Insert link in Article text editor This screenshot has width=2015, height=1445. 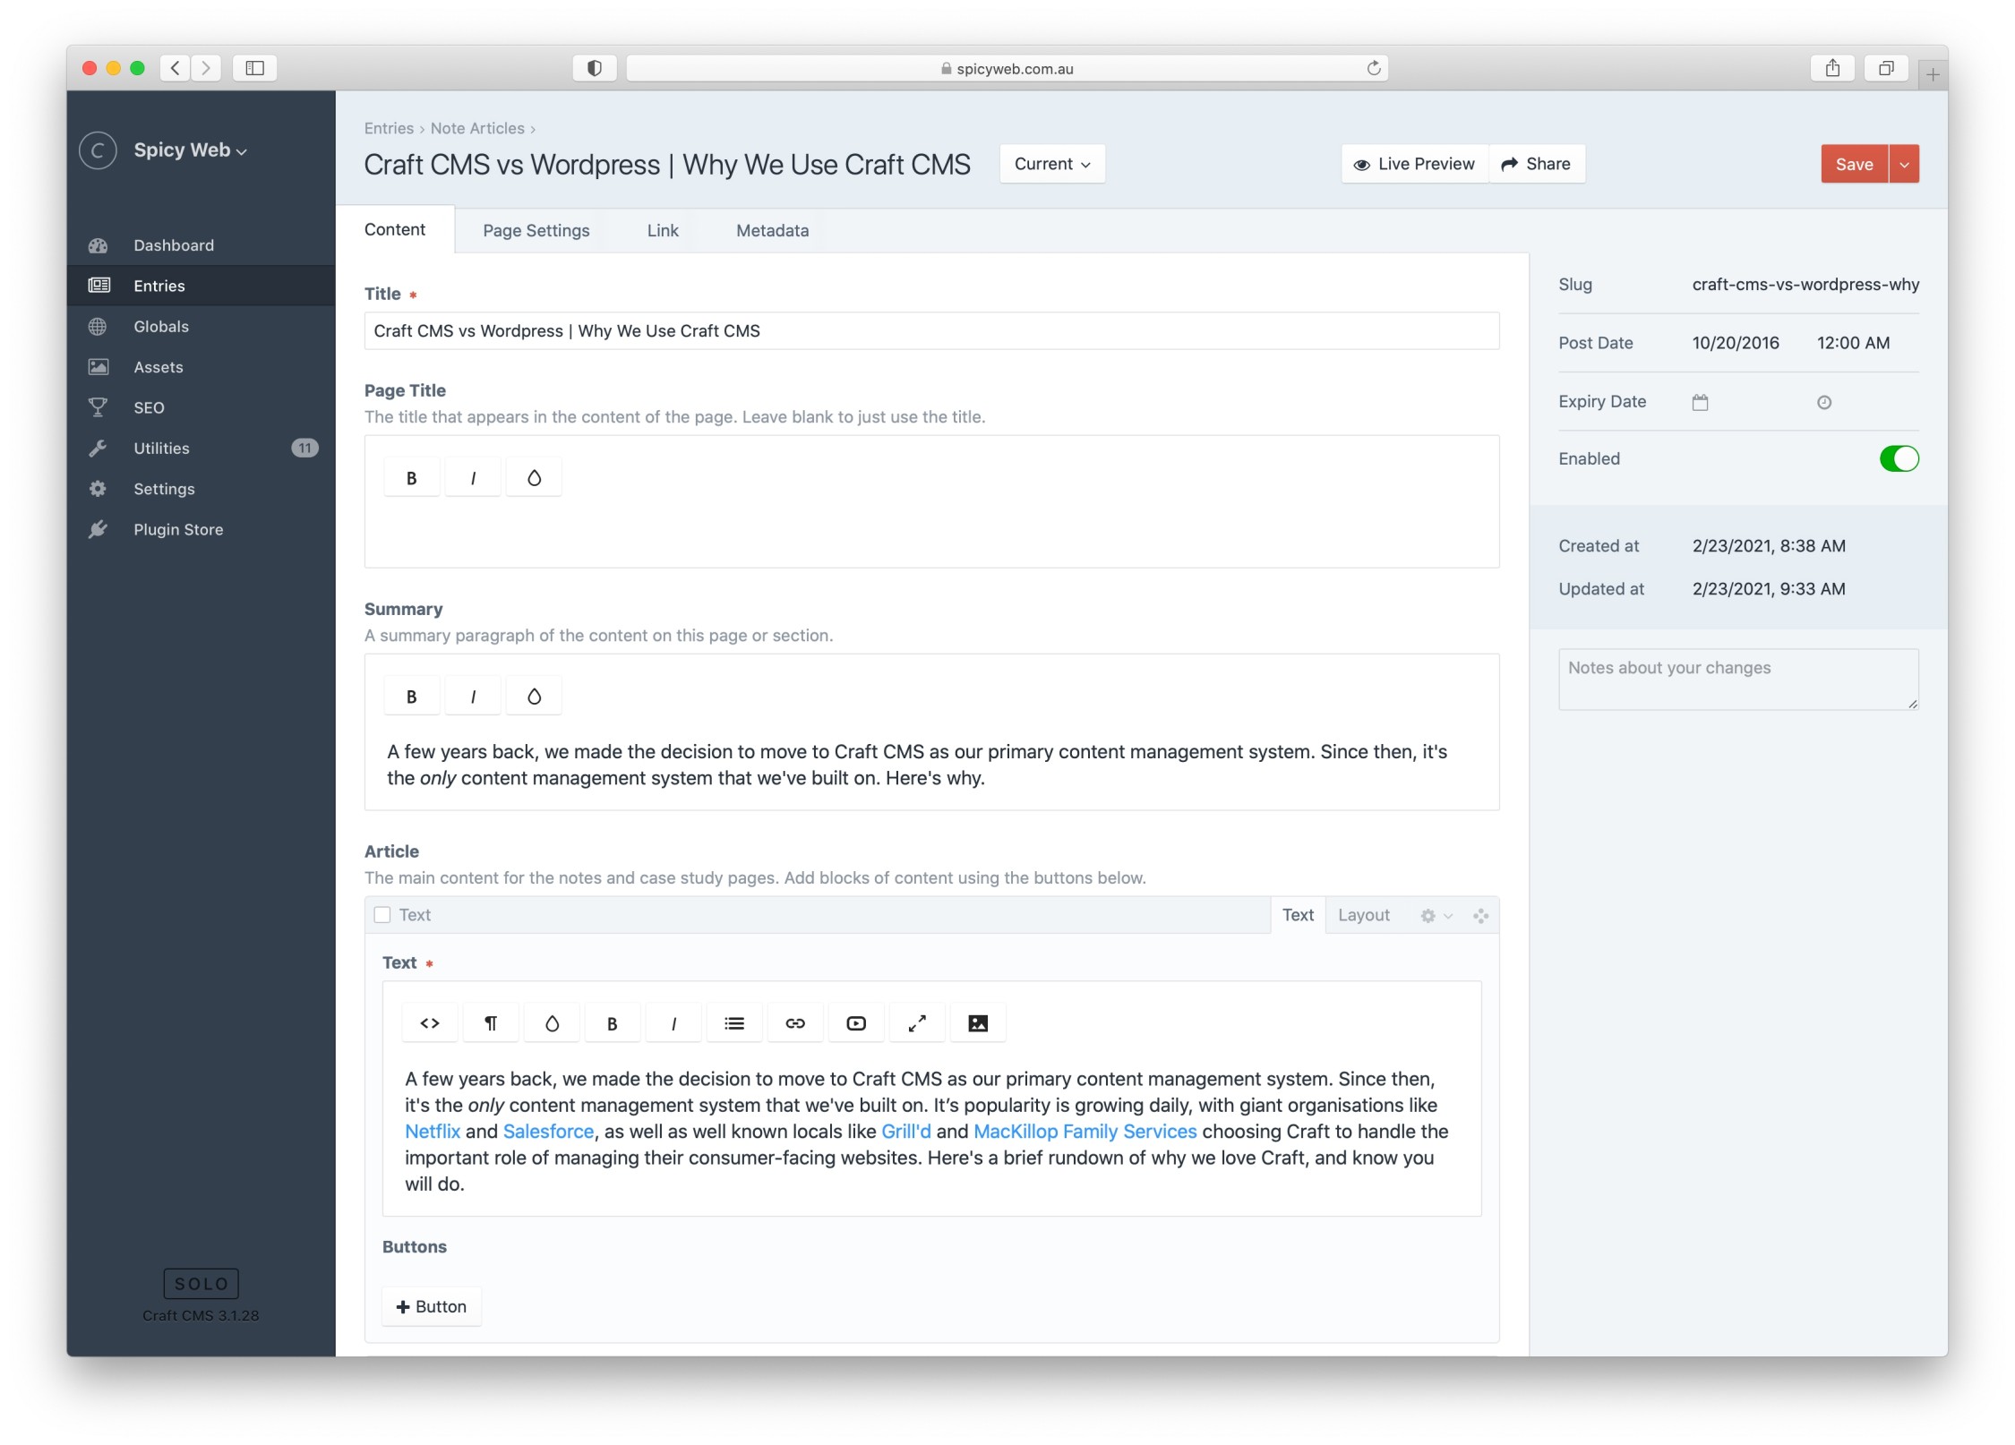point(795,1023)
